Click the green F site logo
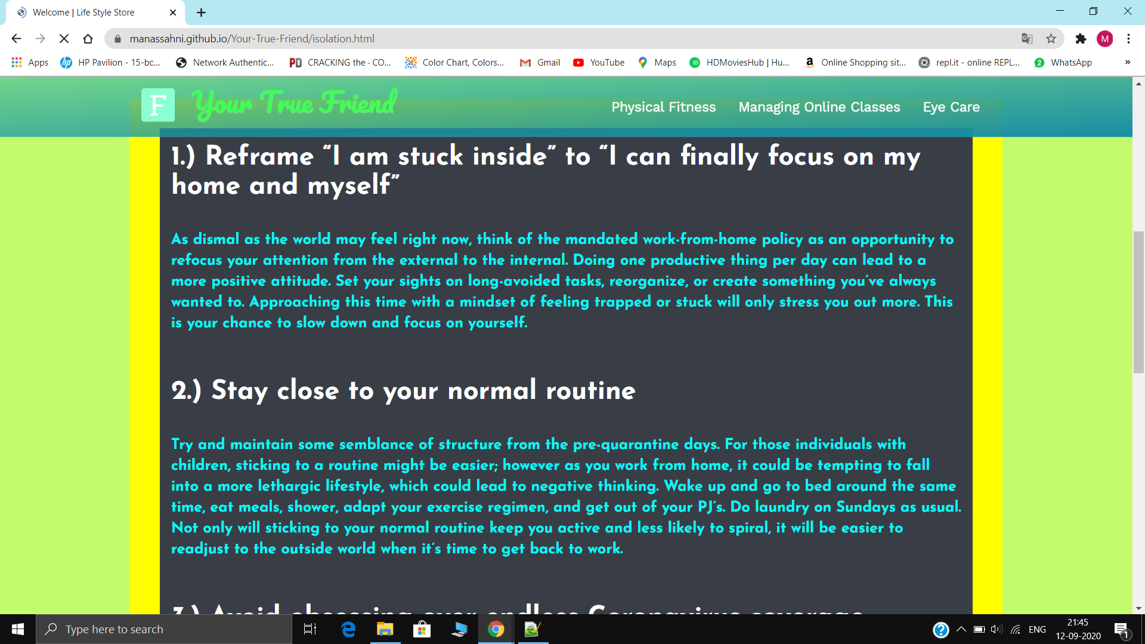 click(157, 105)
